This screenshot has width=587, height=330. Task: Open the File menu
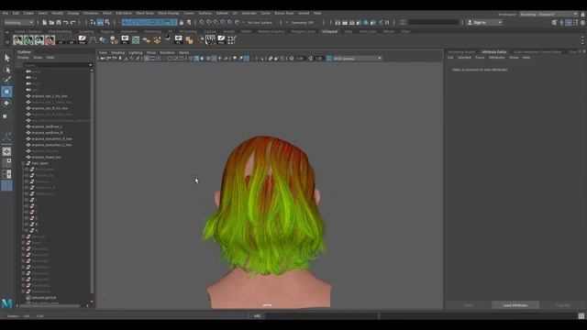point(6,13)
